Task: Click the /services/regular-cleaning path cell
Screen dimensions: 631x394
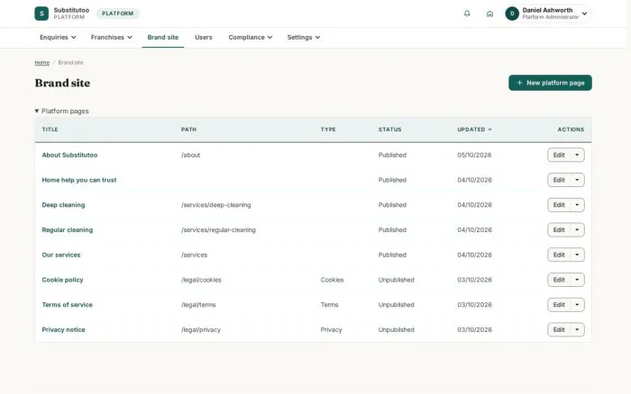Action: pos(218,229)
